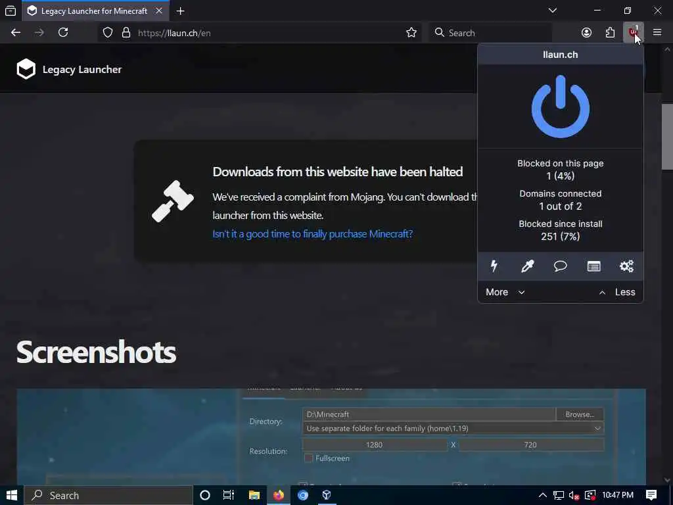Toggle the uBlock Origin power button
Screen dimensions: 673x505
point(560,106)
